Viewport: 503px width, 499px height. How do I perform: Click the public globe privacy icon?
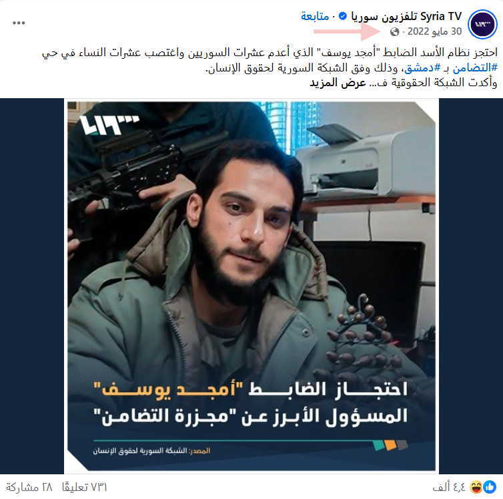394,32
